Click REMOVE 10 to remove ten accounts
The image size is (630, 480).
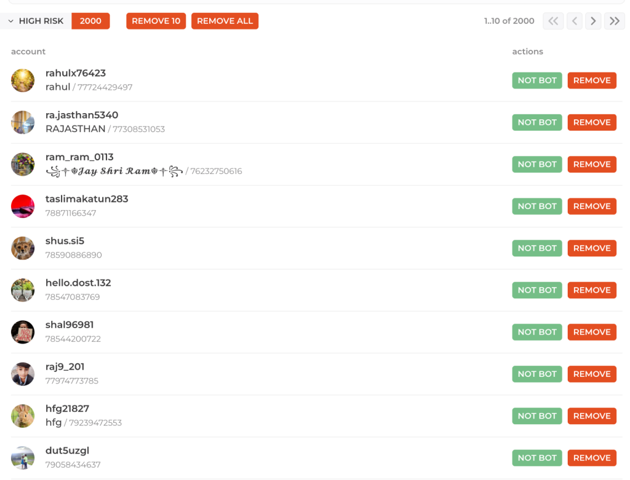pos(156,20)
